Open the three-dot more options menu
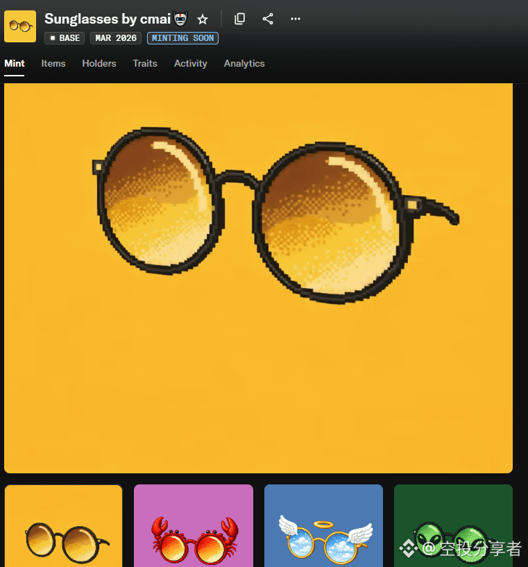528x567 pixels. (296, 19)
